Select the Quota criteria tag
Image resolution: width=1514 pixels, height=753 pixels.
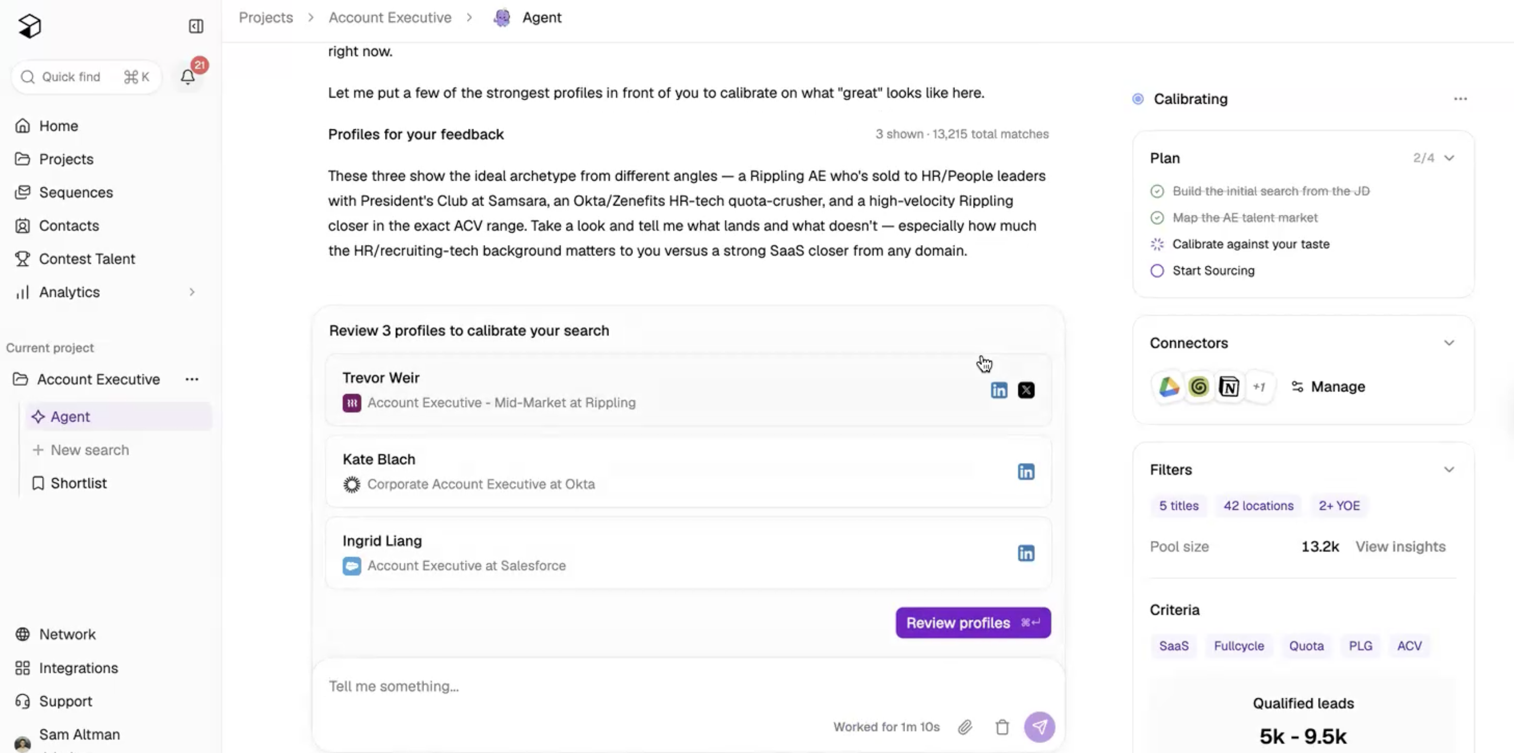pos(1307,646)
